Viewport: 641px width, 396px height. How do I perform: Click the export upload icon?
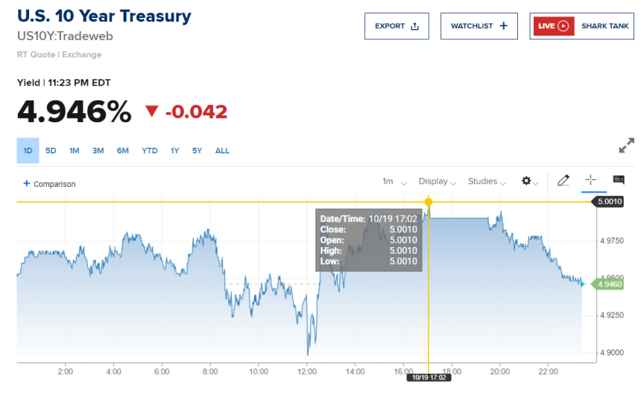pos(415,26)
